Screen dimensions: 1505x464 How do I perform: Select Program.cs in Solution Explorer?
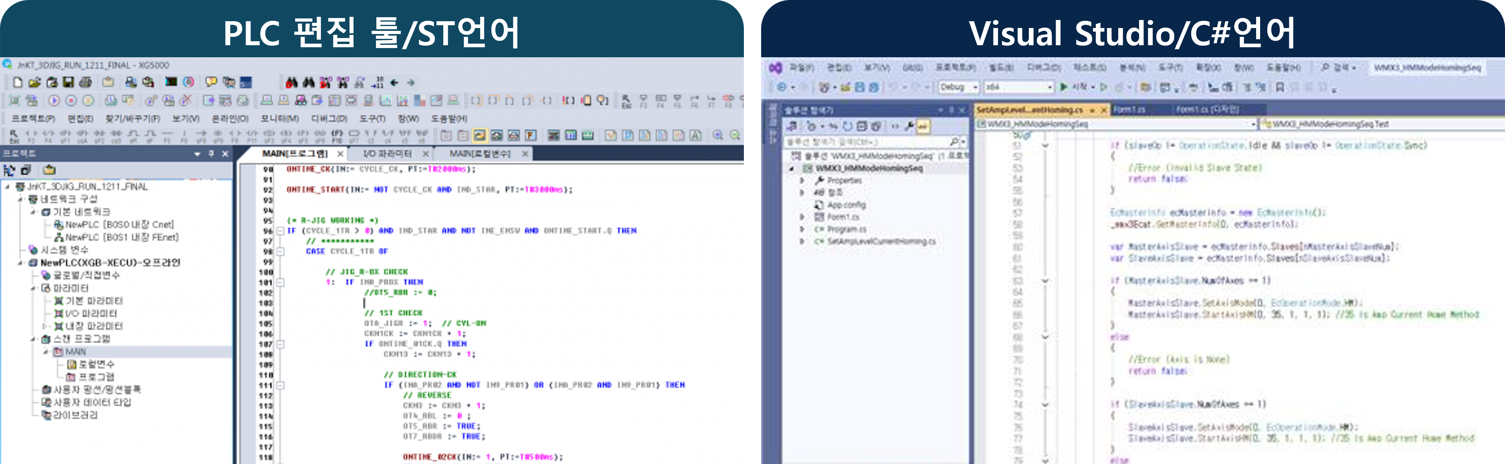point(846,229)
